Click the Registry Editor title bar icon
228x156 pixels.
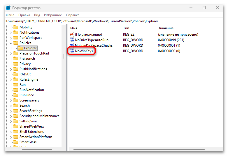[x=8, y=8]
